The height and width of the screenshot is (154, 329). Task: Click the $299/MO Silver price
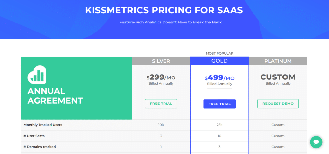click(161, 77)
